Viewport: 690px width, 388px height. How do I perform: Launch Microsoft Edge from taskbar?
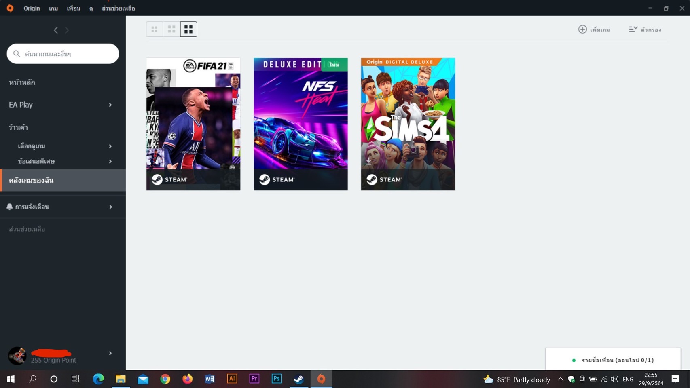98,379
